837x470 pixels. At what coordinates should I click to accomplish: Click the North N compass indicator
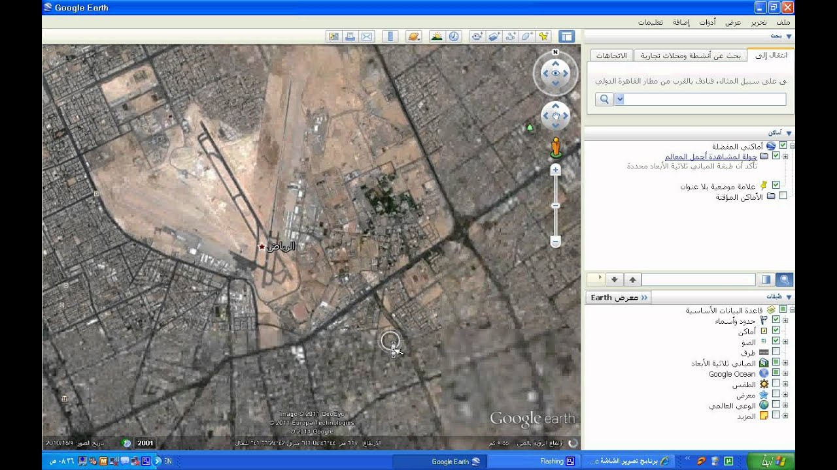click(555, 52)
